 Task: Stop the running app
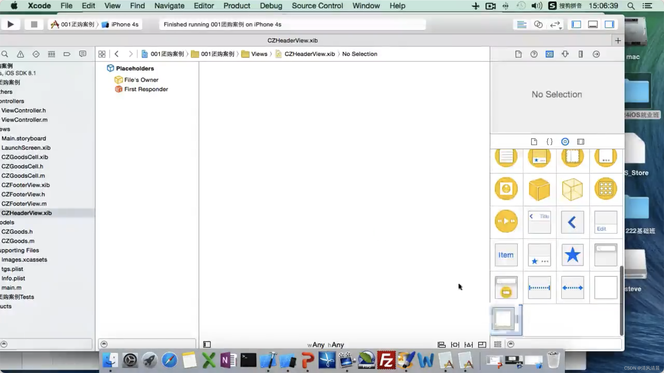pyautogui.click(x=34, y=24)
